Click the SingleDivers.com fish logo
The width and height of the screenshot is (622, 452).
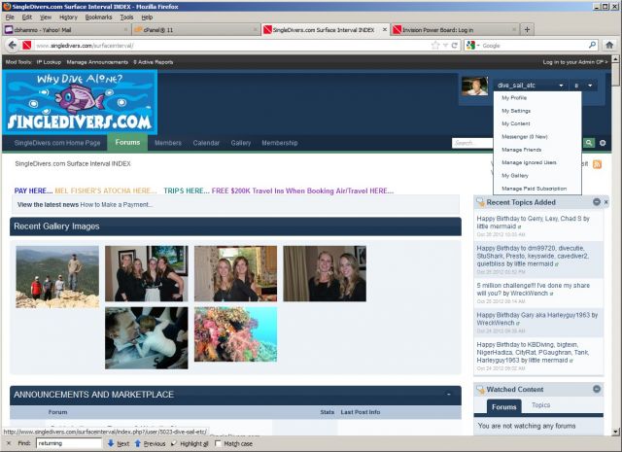pyautogui.click(x=80, y=102)
